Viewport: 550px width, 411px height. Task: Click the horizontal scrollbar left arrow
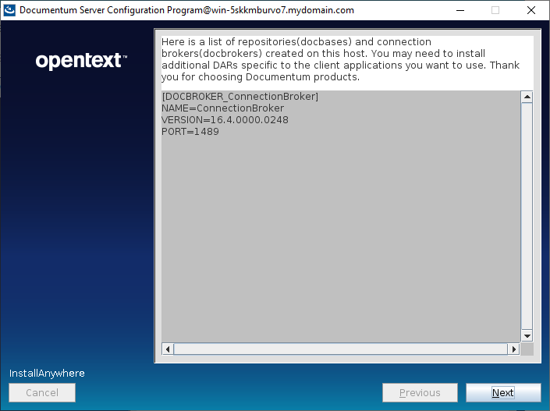[168, 349]
